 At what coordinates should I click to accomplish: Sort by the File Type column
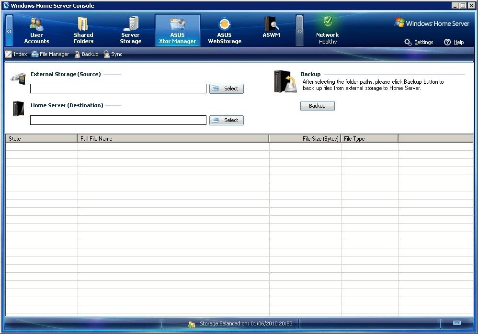click(x=369, y=139)
